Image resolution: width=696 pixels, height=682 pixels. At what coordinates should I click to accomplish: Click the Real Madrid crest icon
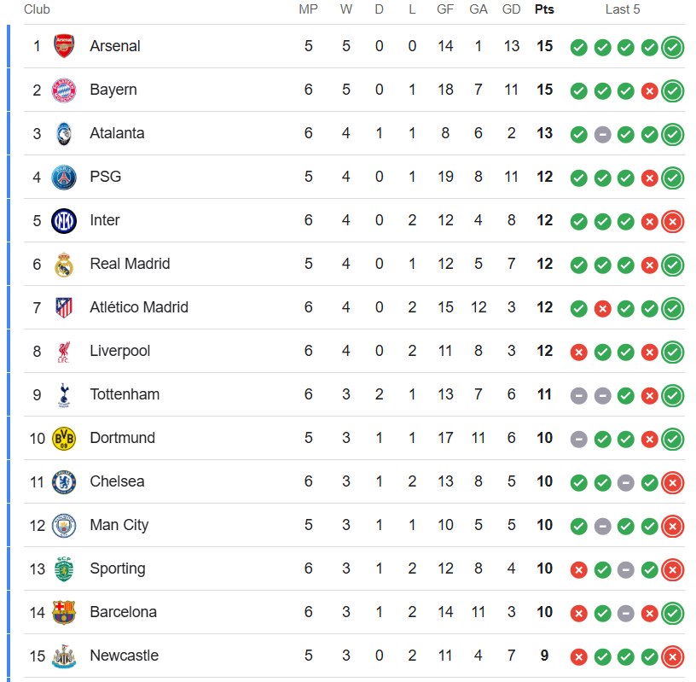[x=64, y=265]
